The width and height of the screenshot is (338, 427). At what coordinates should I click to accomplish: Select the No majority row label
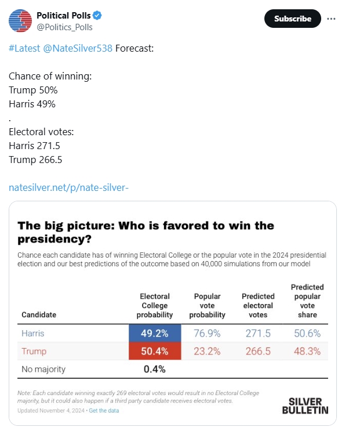(x=43, y=369)
